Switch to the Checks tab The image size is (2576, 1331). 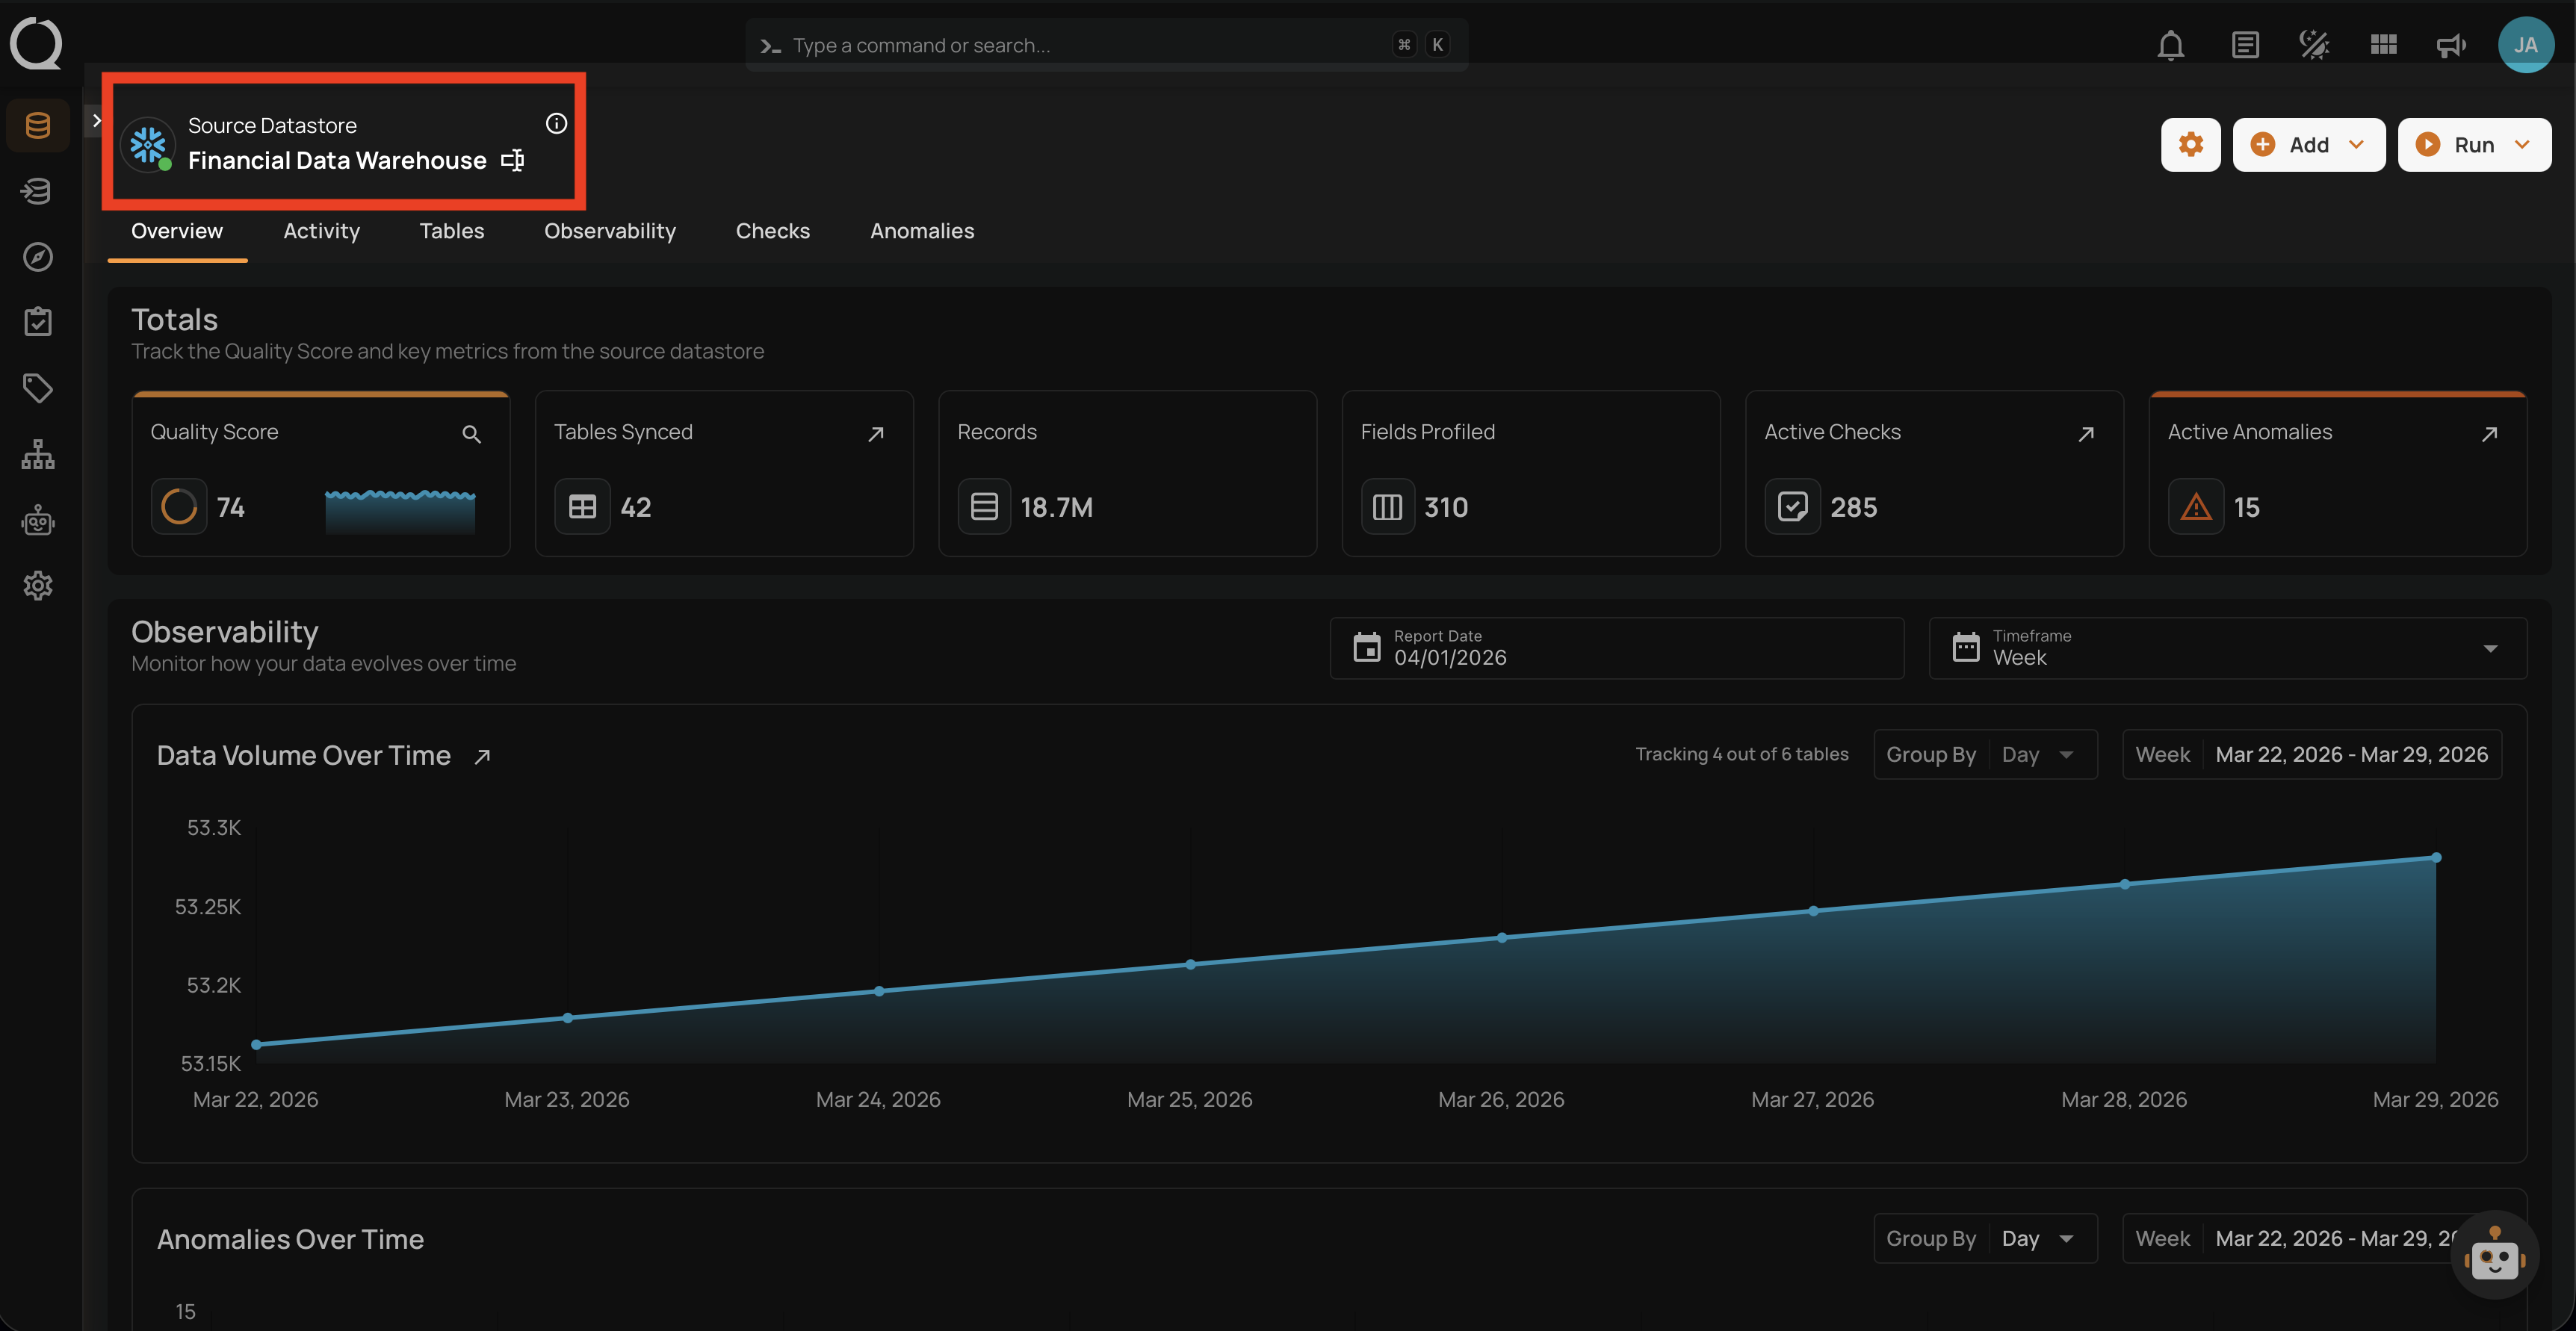(x=772, y=231)
